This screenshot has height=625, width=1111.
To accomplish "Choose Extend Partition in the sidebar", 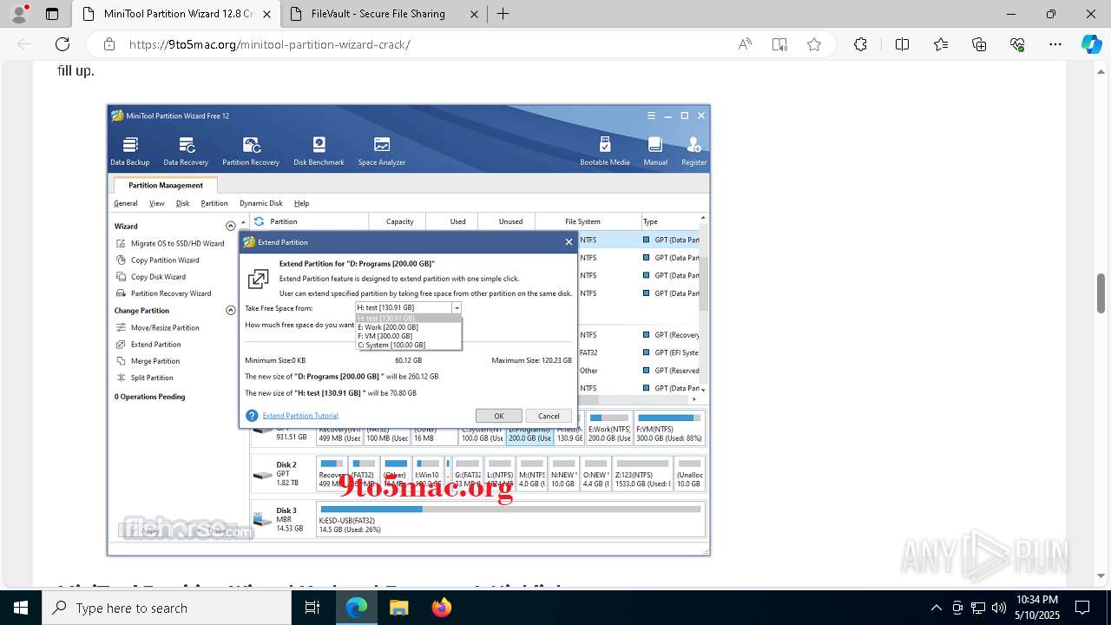I will (148, 344).
